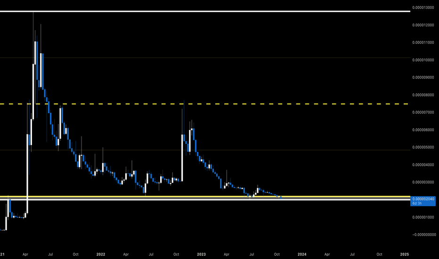The image size is (439, 259).
Task: Click price axis label 0.000012000
Action: (x=423, y=25)
